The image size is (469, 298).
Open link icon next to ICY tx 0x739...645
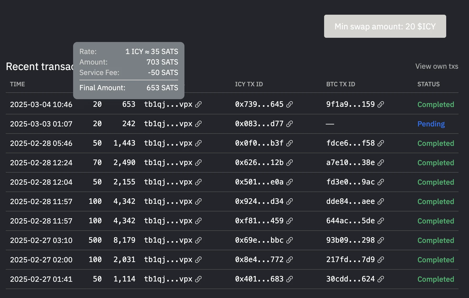click(x=290, y=104)
